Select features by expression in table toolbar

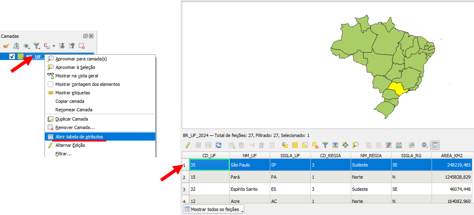pos(285,145)
